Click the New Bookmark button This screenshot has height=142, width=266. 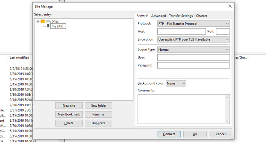(69, 114)
